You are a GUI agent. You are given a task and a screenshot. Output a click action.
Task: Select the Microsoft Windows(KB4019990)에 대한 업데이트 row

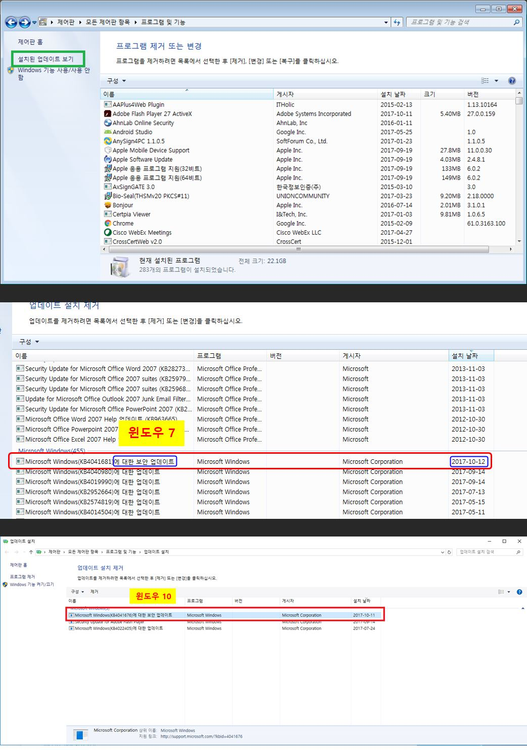(255, 481)
